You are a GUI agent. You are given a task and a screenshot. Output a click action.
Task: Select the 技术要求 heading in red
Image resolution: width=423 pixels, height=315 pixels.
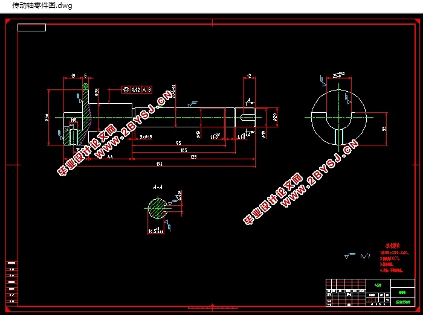tap(393, 246)
